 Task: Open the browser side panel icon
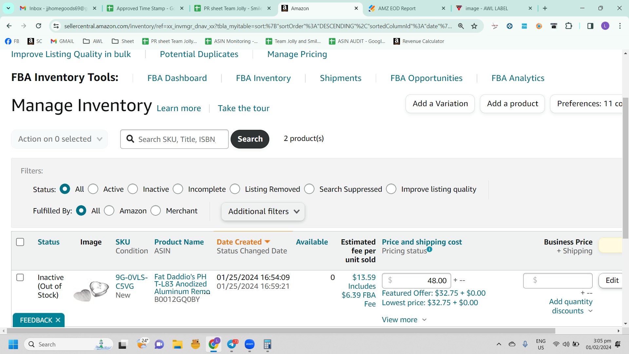tap(590, 26)
